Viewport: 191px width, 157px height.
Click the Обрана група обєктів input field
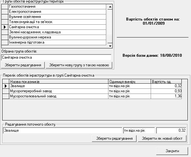pos(56,57)
